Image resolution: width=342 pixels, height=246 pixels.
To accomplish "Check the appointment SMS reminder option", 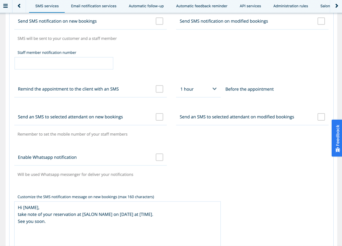I will point(159,89).
